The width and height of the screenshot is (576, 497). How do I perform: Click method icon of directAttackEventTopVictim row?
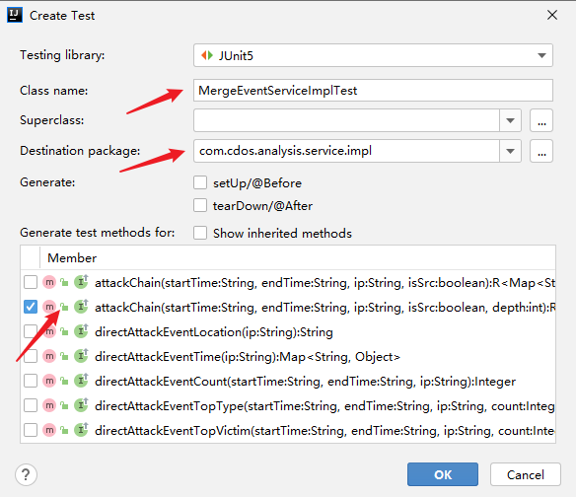click(49, 430)
